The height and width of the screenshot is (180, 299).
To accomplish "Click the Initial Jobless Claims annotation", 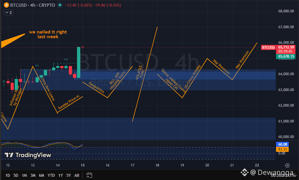I will coord(173,81).
